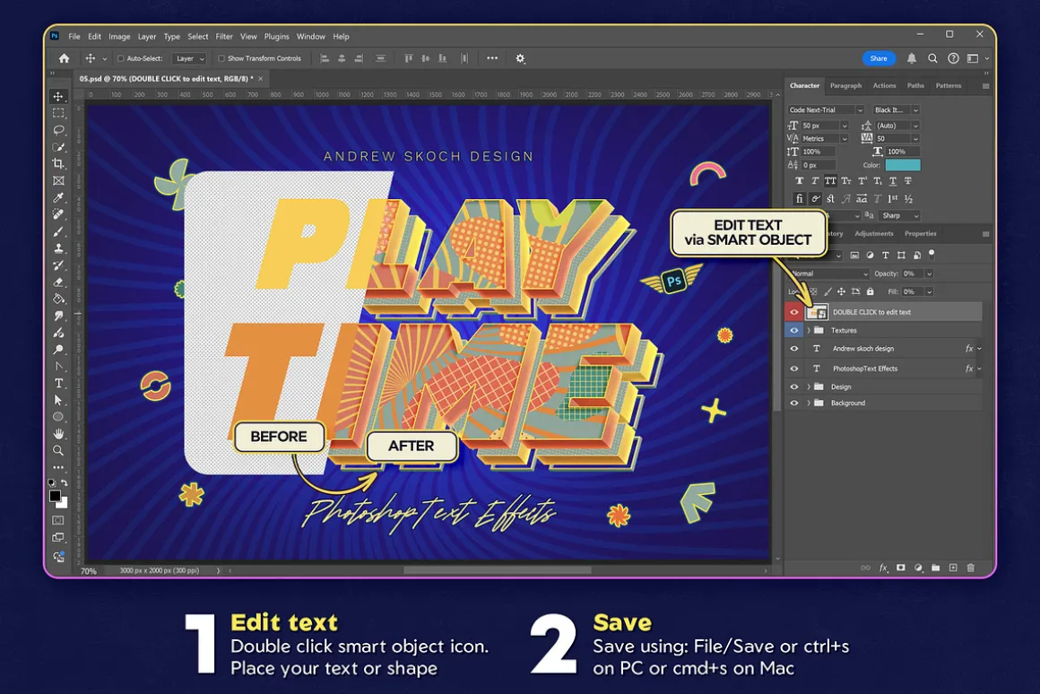Enable Show Transform Controls checkbox
1040x694 pixels.
pos(221,58)
